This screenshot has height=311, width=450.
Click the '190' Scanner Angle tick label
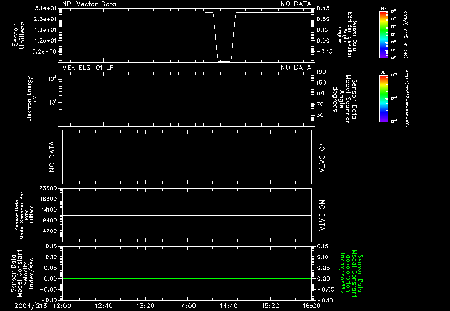pos(321,72)
